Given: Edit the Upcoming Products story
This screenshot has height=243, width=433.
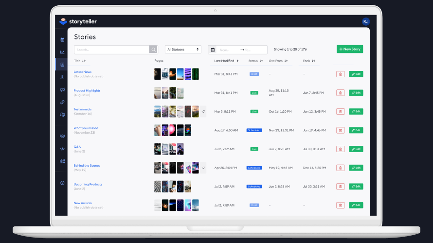Looking at the screenshot, I should [356, 187].
